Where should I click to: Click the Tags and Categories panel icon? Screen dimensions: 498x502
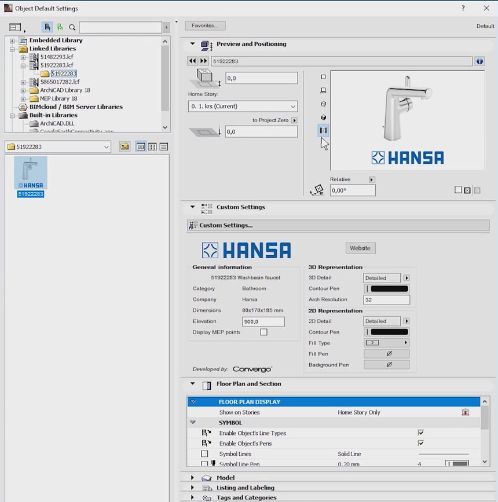point(207,497)
